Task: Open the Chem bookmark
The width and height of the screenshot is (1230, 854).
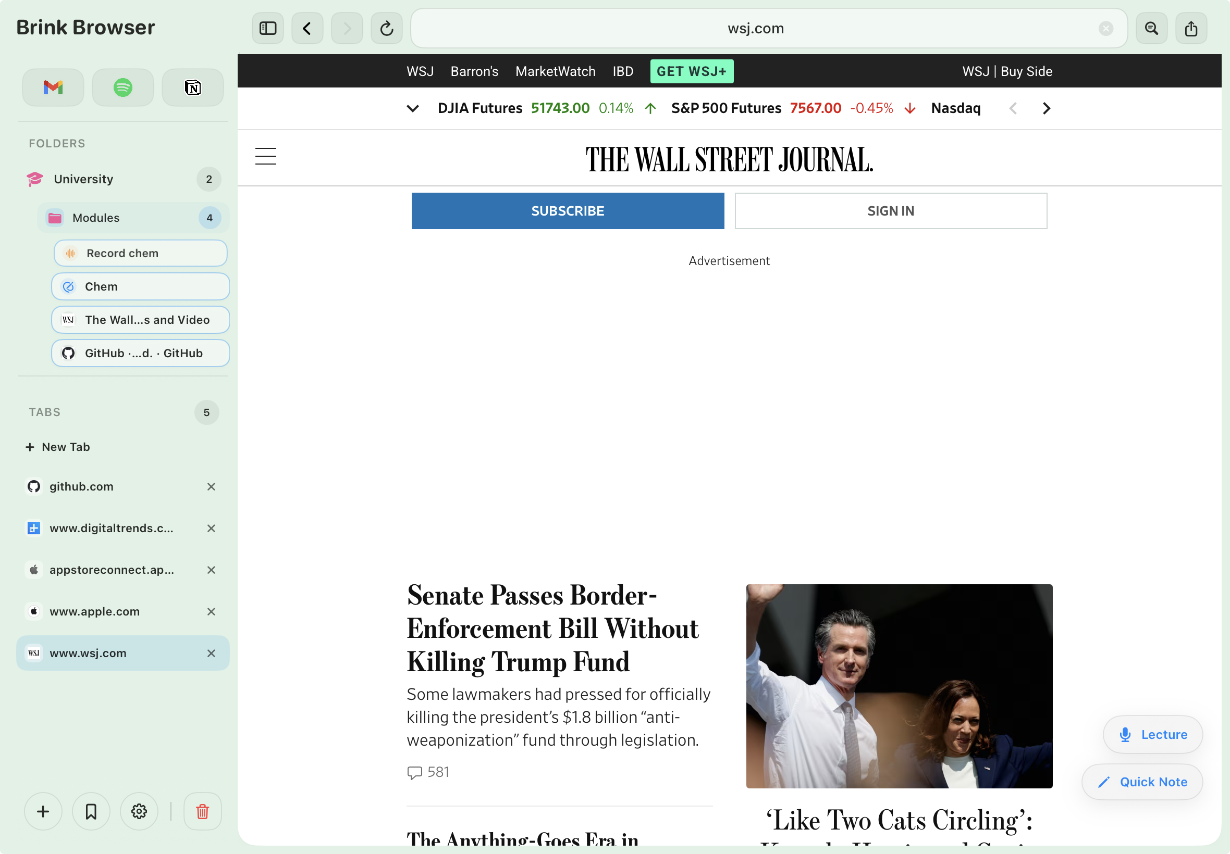Action: [x=140, y=286]
